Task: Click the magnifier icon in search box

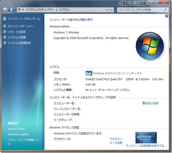Action: 166,10
